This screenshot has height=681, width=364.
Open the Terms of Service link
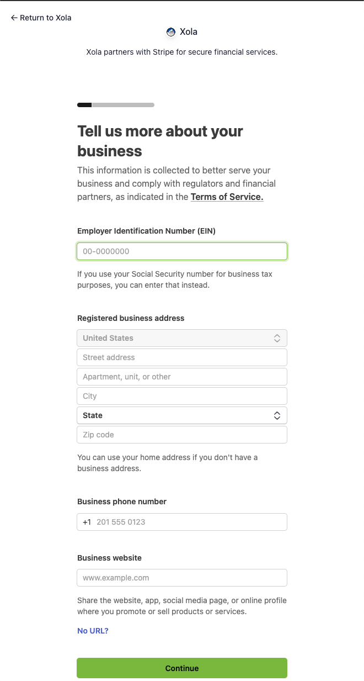coord(227,197)
